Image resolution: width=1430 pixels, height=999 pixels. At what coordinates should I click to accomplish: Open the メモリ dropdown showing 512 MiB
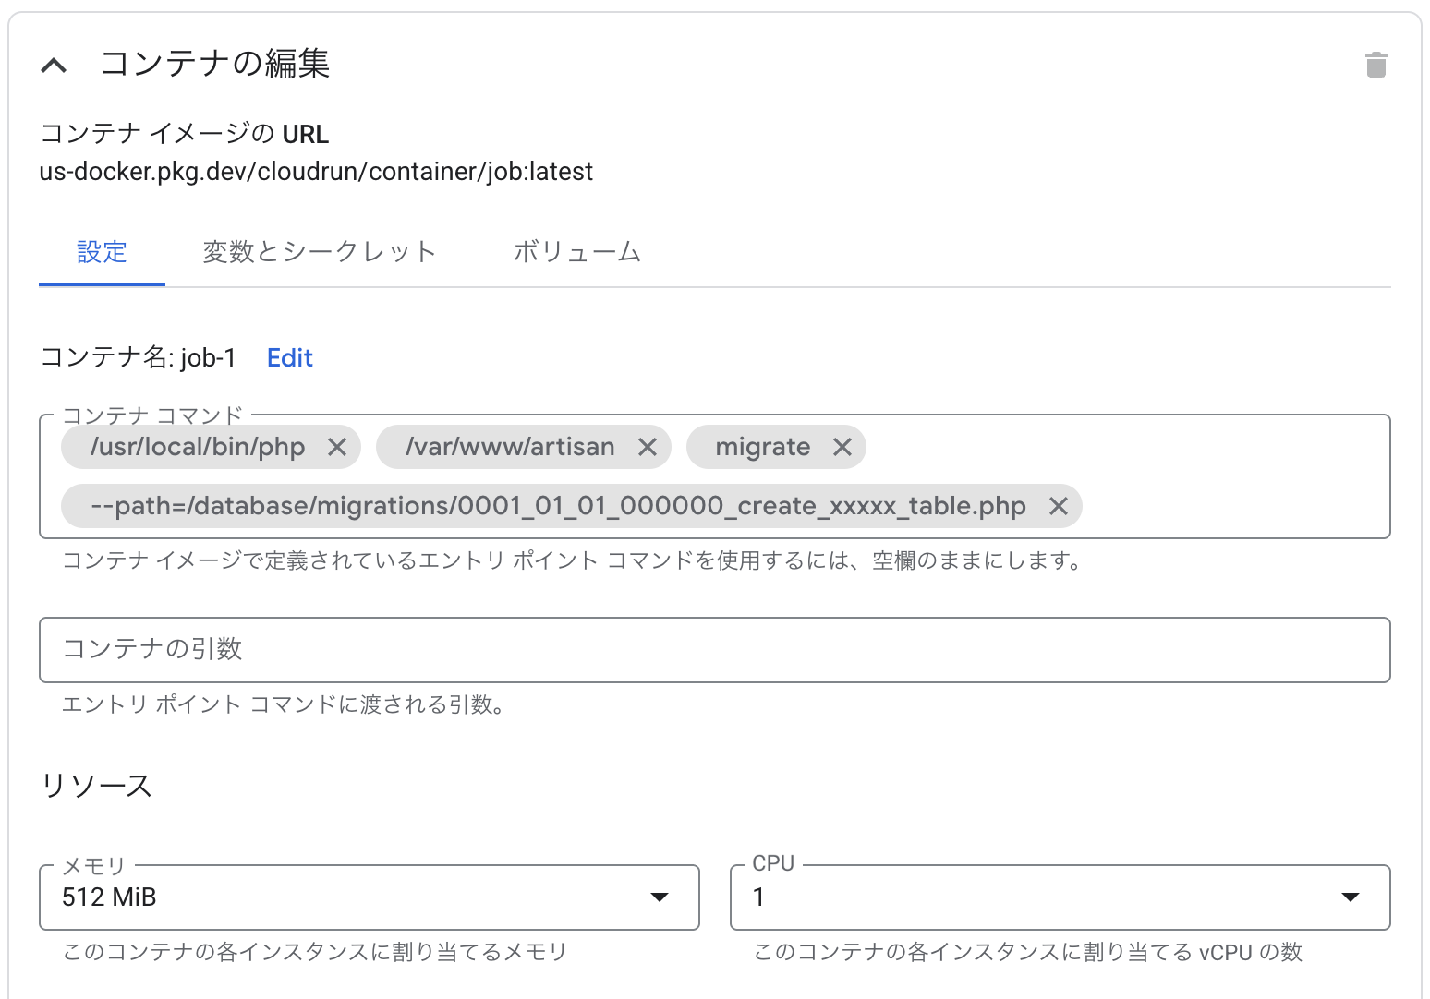[369, 897]
